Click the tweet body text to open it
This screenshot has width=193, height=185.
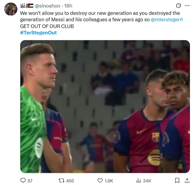(79, 13)
